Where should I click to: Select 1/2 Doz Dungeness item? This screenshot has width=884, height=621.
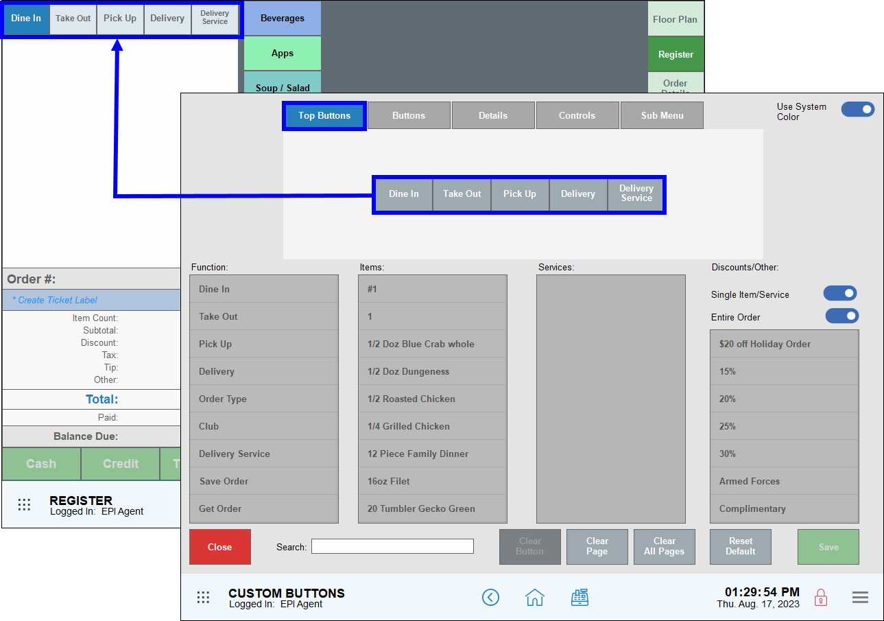[x=433, y=371]
